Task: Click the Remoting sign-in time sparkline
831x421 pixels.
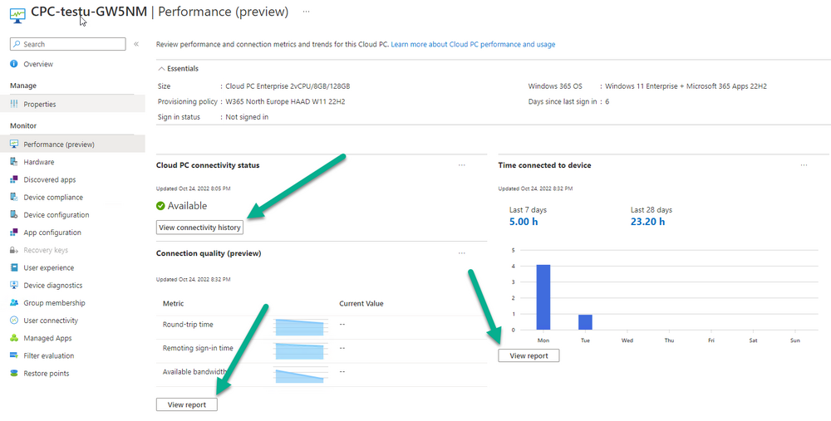Action: pyautogui.click(x=299, y=351)
